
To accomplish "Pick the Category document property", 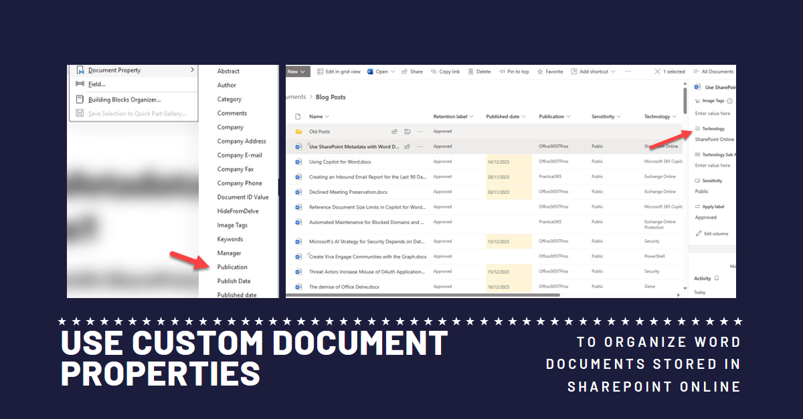I will click(230, 100).
